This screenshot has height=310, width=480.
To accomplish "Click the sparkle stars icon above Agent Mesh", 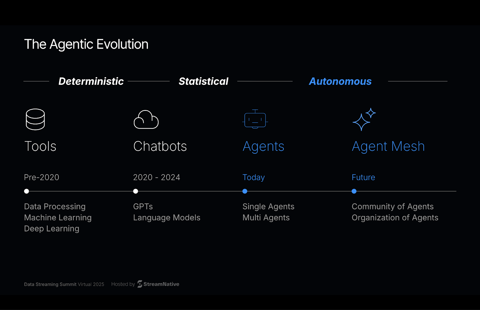I will (364, 119).
